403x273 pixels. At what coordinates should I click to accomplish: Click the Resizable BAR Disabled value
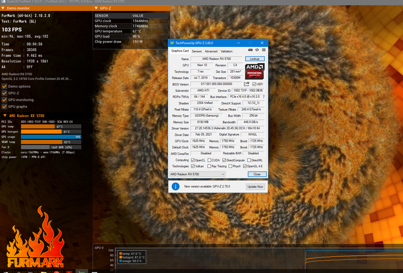pos(254,153)
